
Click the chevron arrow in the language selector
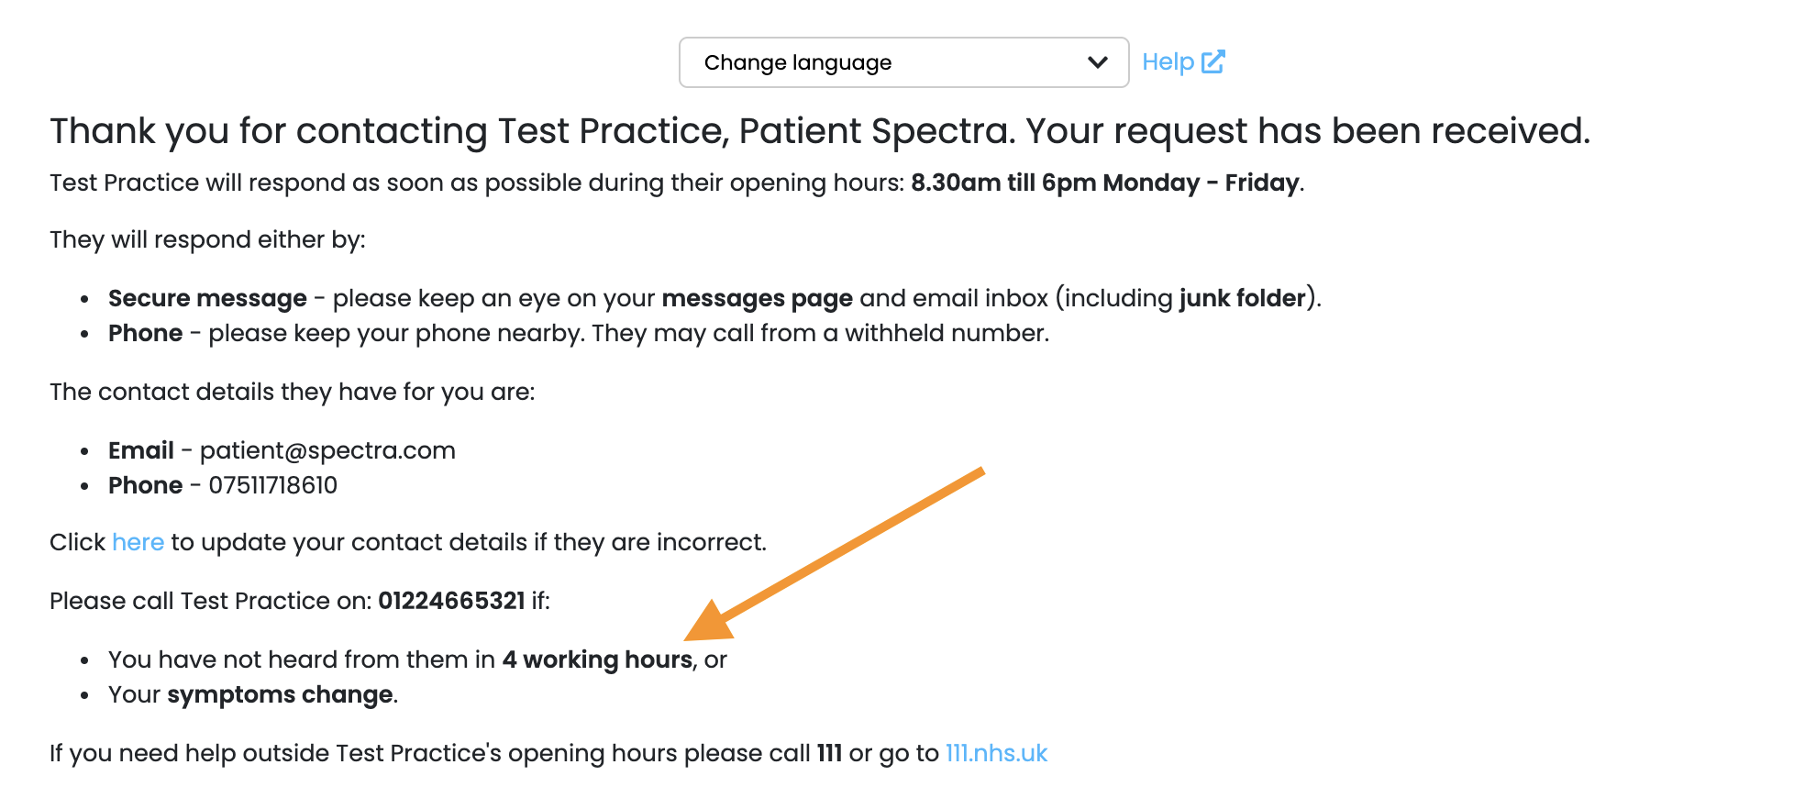(x=1097, y=62)
